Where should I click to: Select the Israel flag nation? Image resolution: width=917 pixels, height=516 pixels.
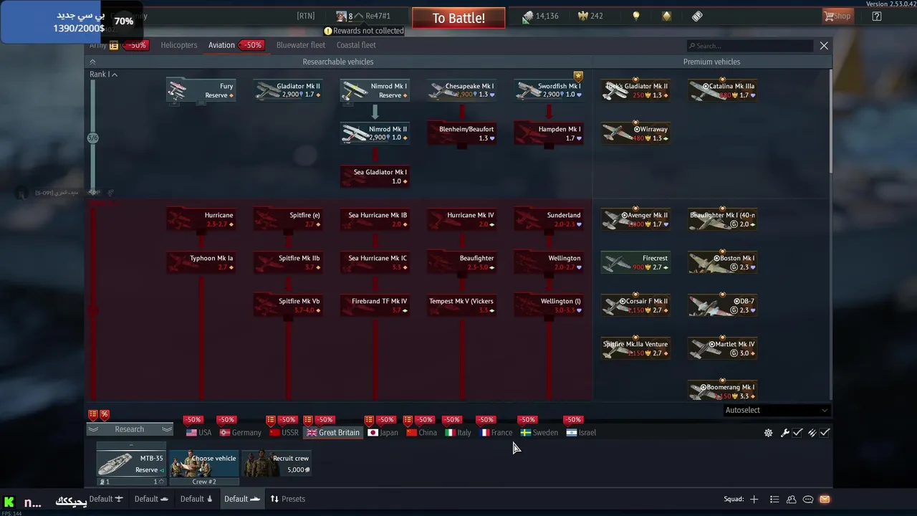click(x=581, y=433)
